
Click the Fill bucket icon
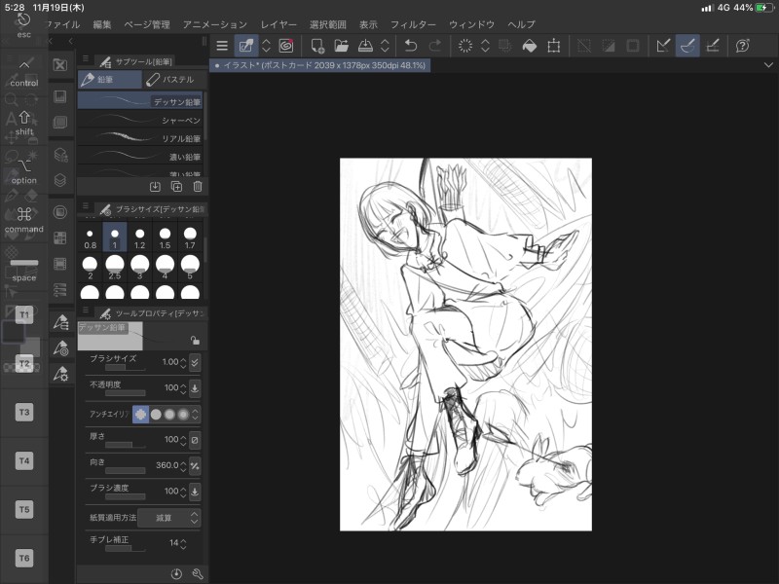(x=530, y=46)
